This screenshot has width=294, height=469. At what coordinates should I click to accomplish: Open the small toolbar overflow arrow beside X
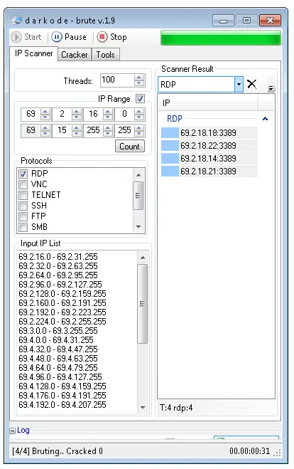[271, 88]
